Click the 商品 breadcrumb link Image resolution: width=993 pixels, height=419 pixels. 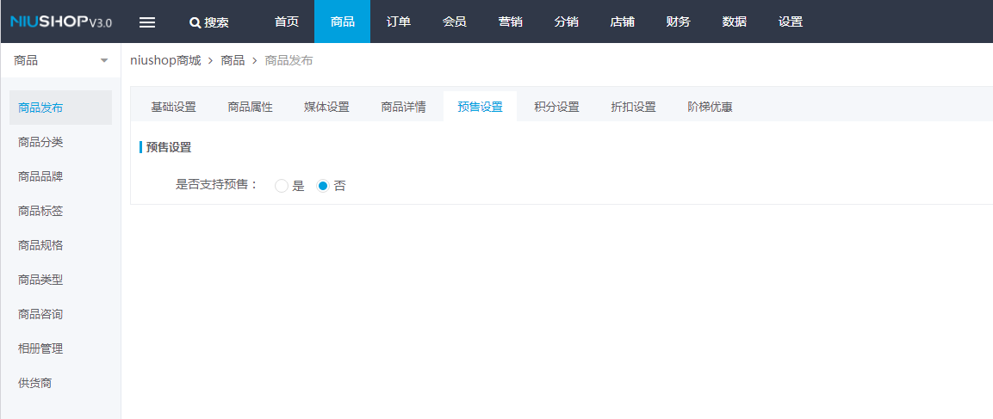233,61
